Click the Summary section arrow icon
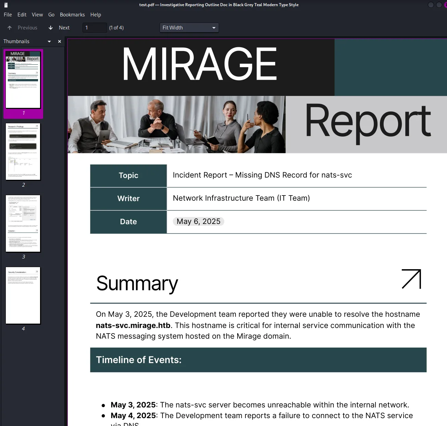The width and height of the screenshot is (447, 426). pyautogui.click(x=411, y=279)
